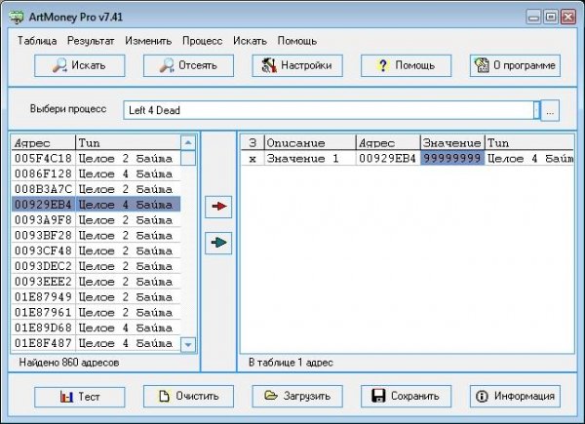Select address row 005F4C18
The width and height of the screenshot is (585, 424).
[x=96, y=159]
